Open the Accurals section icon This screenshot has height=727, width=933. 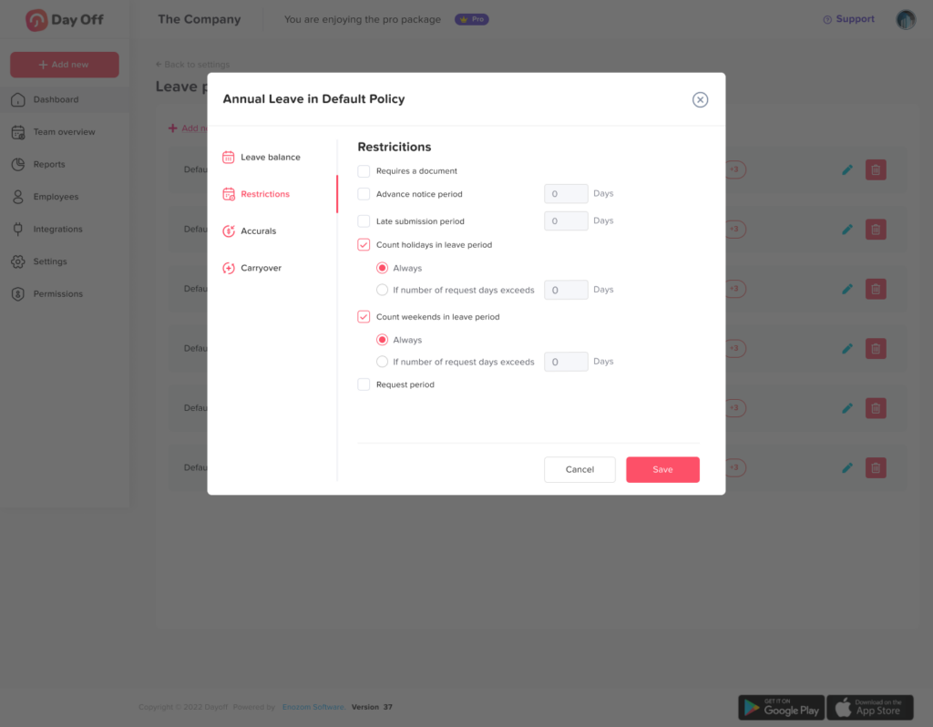tap(229, 231)
